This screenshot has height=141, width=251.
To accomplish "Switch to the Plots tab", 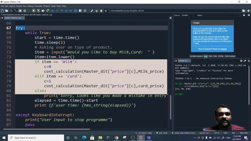I will 210,56.
